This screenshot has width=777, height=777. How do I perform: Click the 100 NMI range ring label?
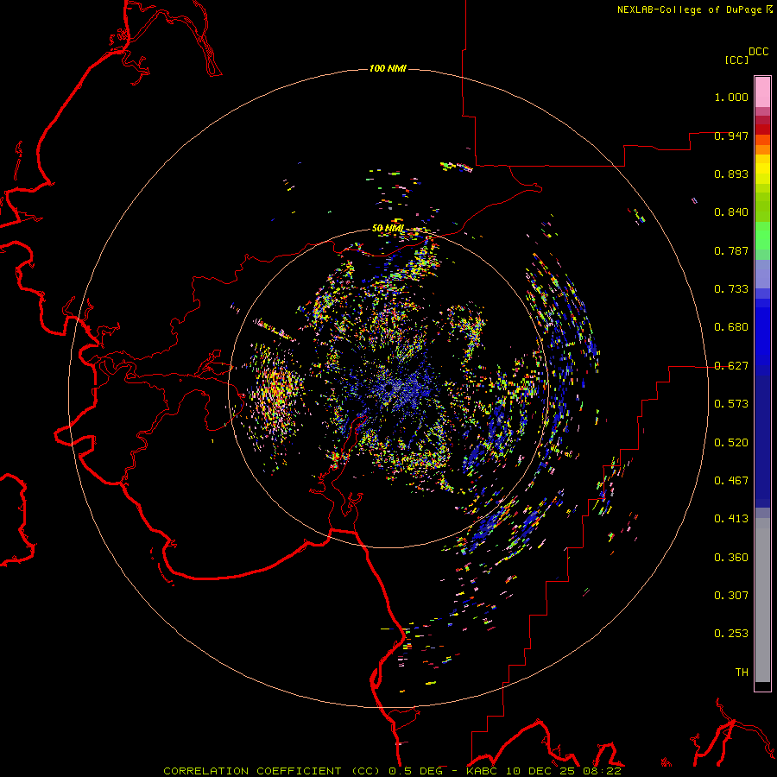pos(388,68)
